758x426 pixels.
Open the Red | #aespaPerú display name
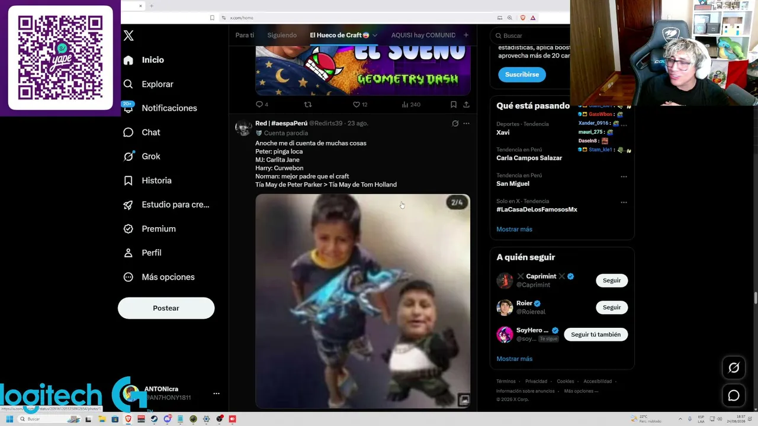(x=281, y=124)
